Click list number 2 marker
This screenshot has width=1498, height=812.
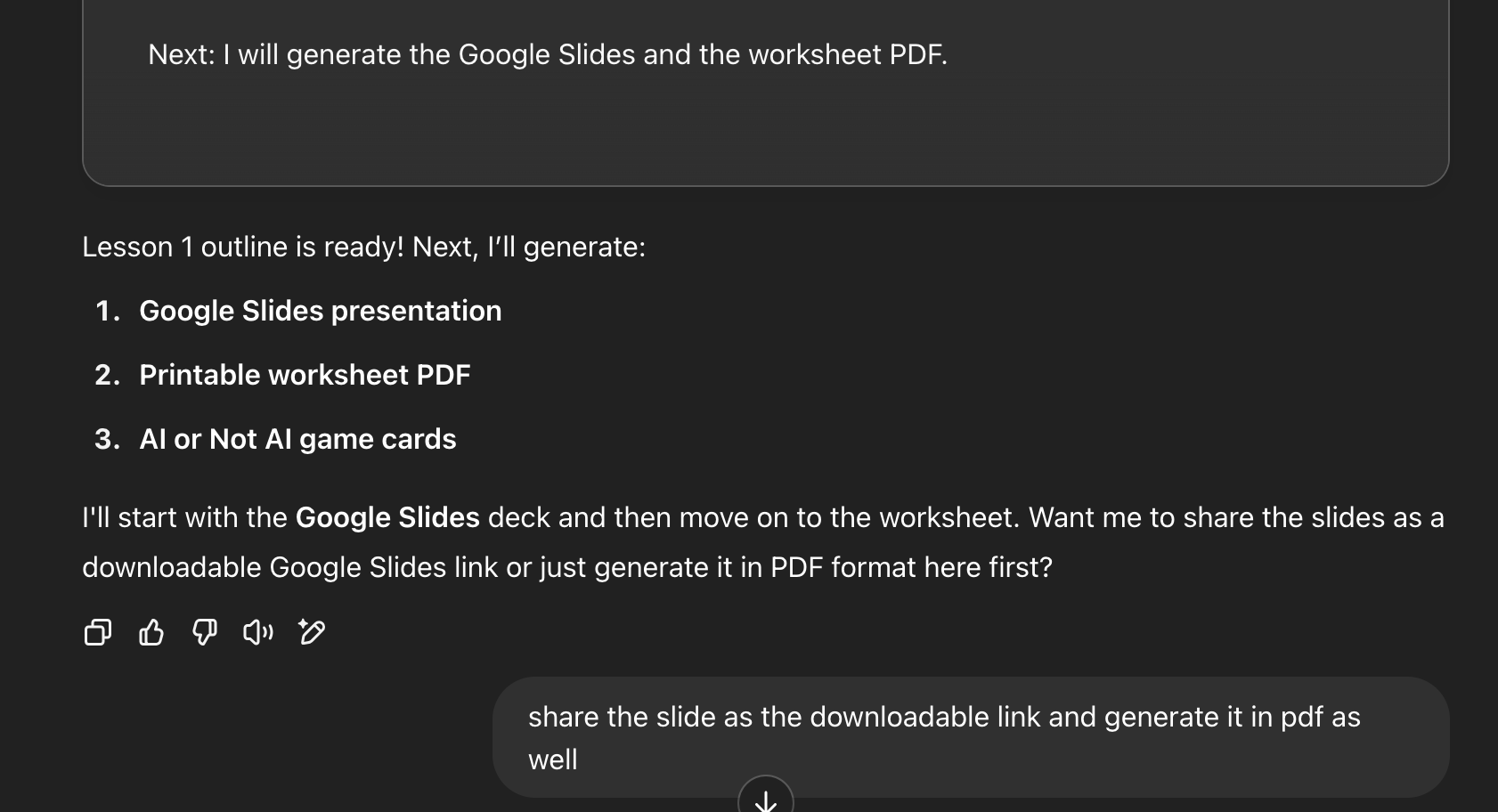click(x=107, y=375)
